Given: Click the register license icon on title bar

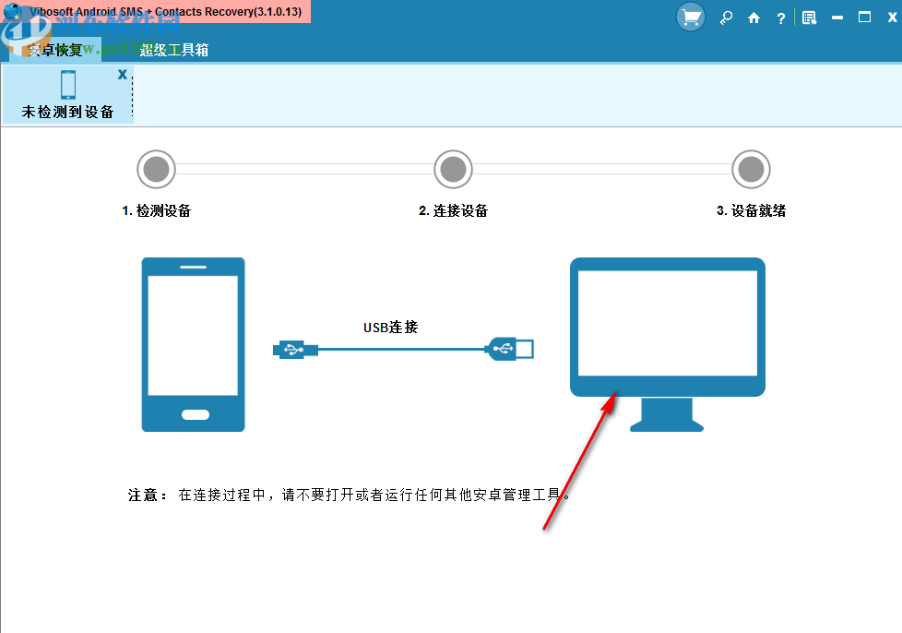Looking at the screenshot, I should pos(810,18).
